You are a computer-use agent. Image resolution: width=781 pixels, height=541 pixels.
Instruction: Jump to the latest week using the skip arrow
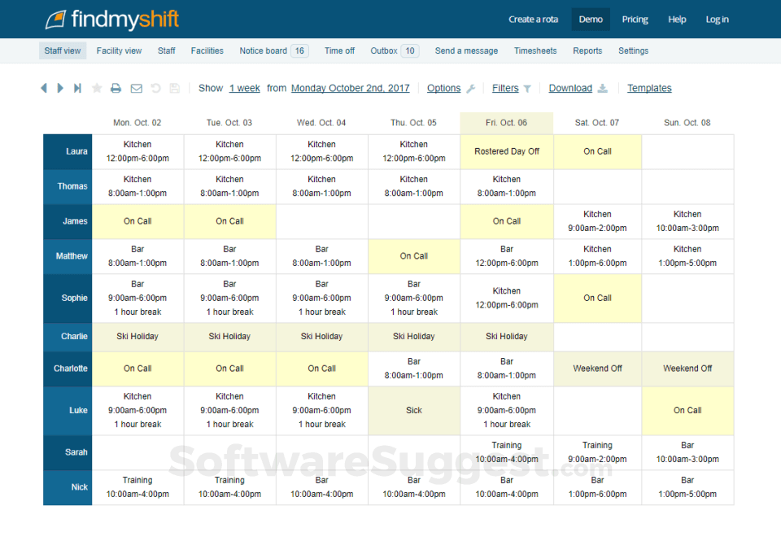tap(77, 88)
